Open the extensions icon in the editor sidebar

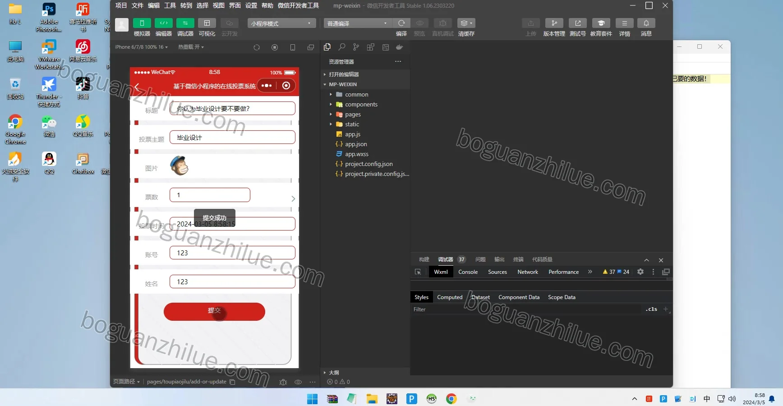pyautogui.click(x=371, y=47)
